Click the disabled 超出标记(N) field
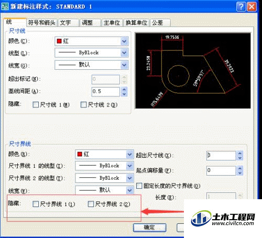The image size is (262, 238). pyautogui.click(x=106, y=80)
